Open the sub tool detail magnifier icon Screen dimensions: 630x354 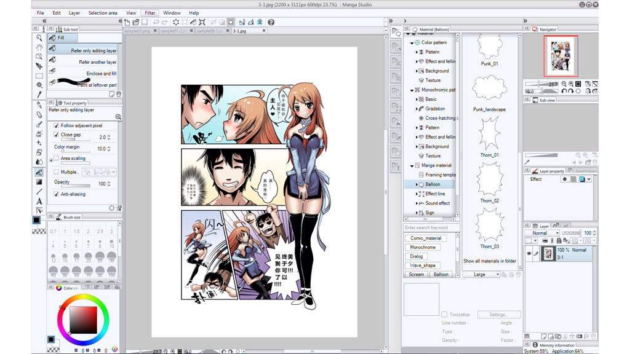(118, 117)
